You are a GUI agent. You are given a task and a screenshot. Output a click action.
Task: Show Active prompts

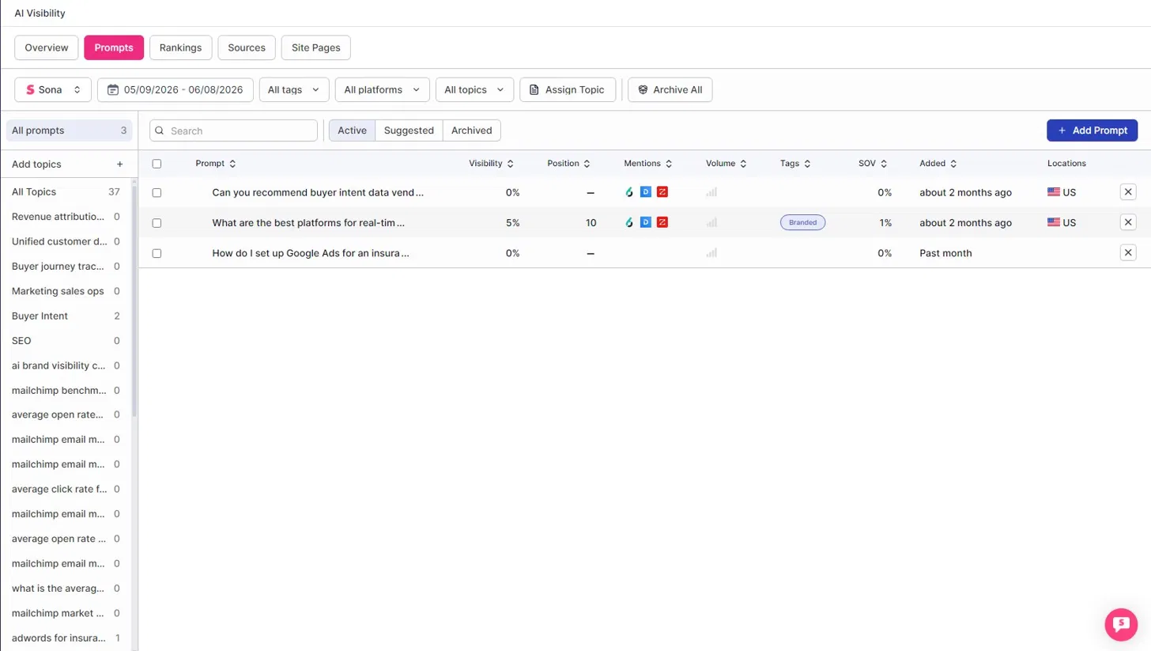[352, 131]
